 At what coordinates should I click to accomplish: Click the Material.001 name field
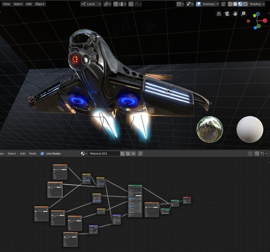pyautogui.click(x=104, y=154)
